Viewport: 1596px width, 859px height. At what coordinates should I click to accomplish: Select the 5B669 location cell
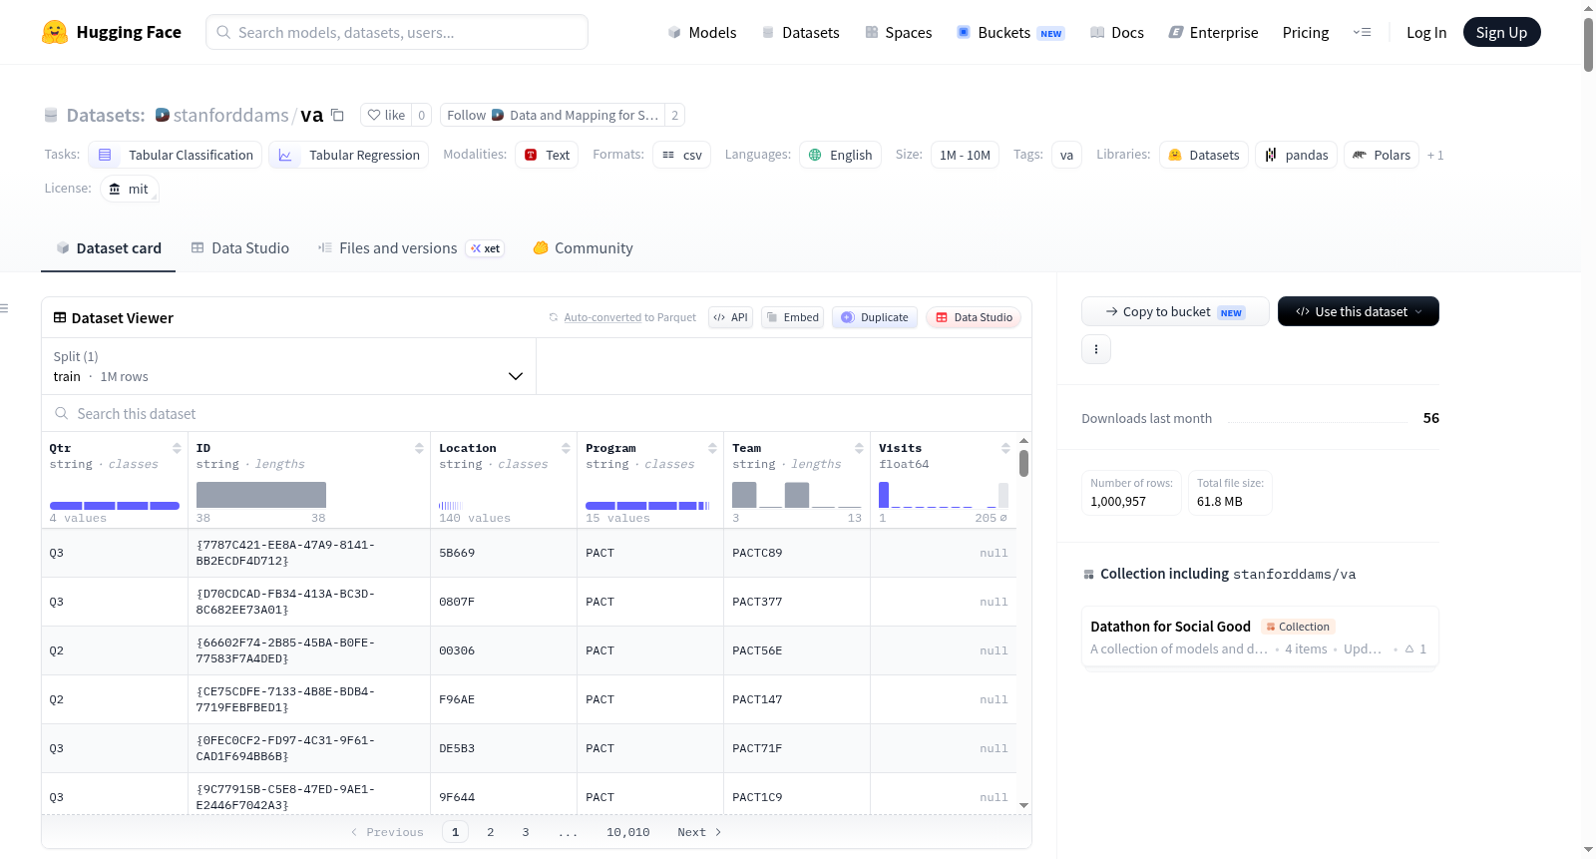pos(504,553)
